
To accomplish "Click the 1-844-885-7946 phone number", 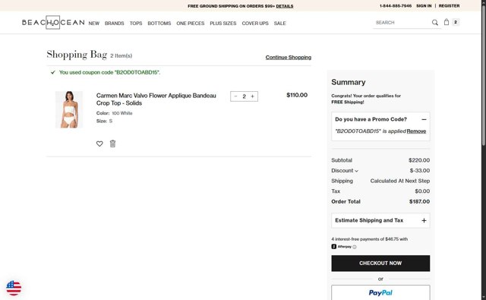I will 396,6.
